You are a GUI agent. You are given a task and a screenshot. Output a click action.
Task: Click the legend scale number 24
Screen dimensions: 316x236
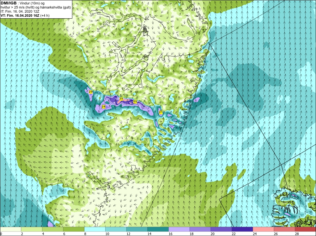coord(255,234)
